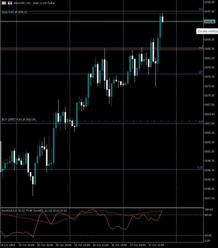This screenshot has height=248, width=218.
Task: Toggle the one-click trading panel icon
Action: (10, 3)
